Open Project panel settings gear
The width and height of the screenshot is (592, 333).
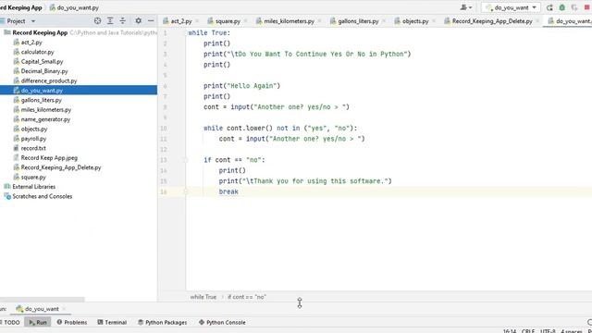pos(138,21)
